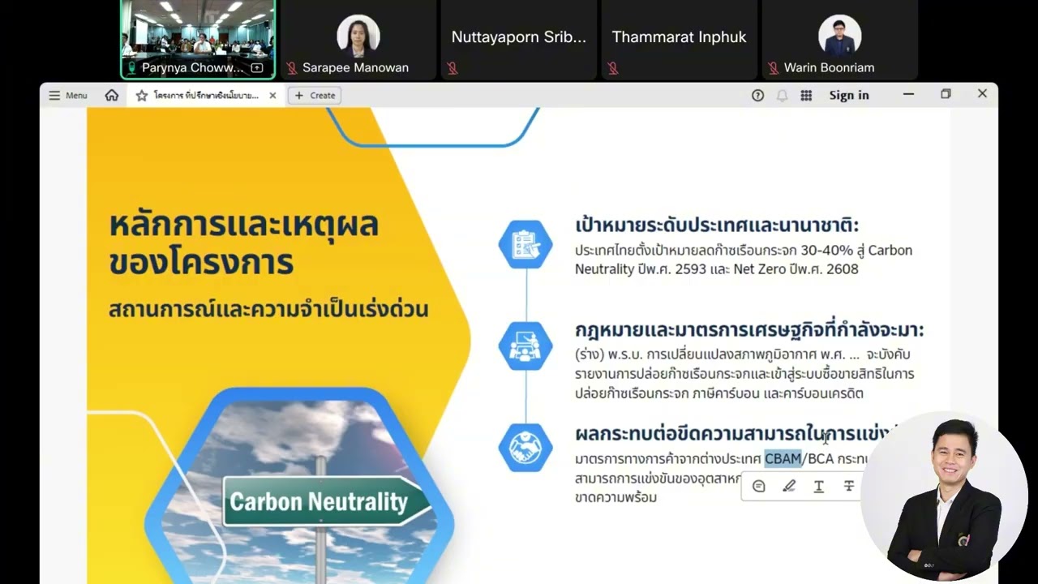Image resolution: width=1038 pixels, height=584 pixels.
Task: Click Warin Boonriam's muted microphone icon
Action: pos(774,68)
